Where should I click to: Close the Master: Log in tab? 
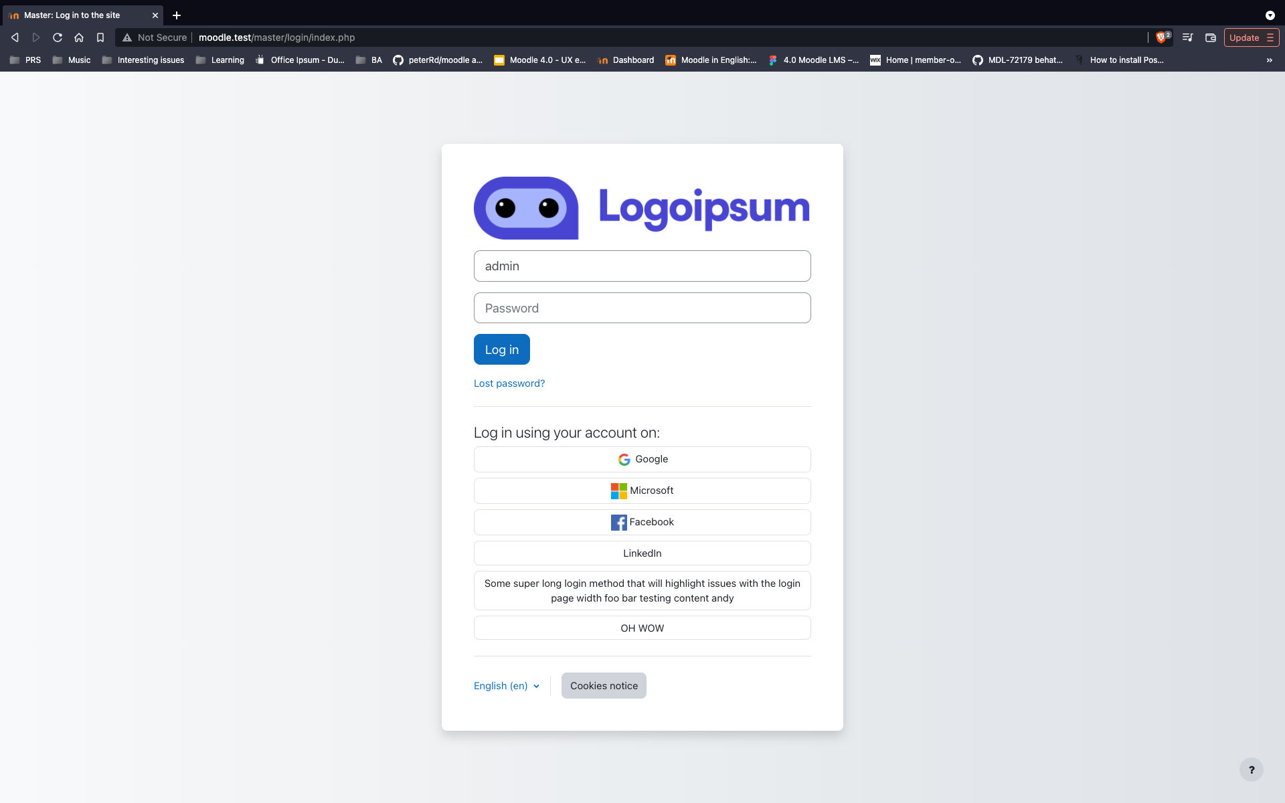[155, 15]
